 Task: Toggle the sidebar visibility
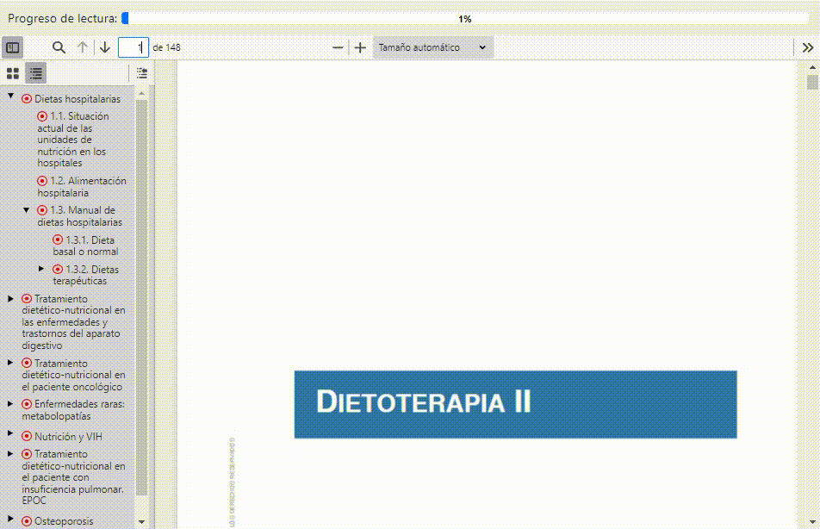tap(12, 47)
